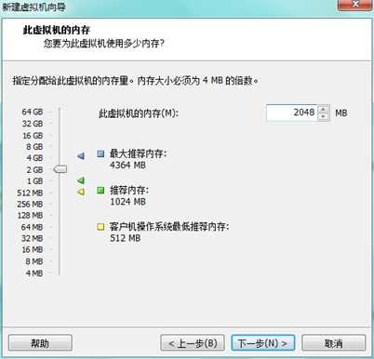Go back with the 上一步(B) button

(193, 343)
